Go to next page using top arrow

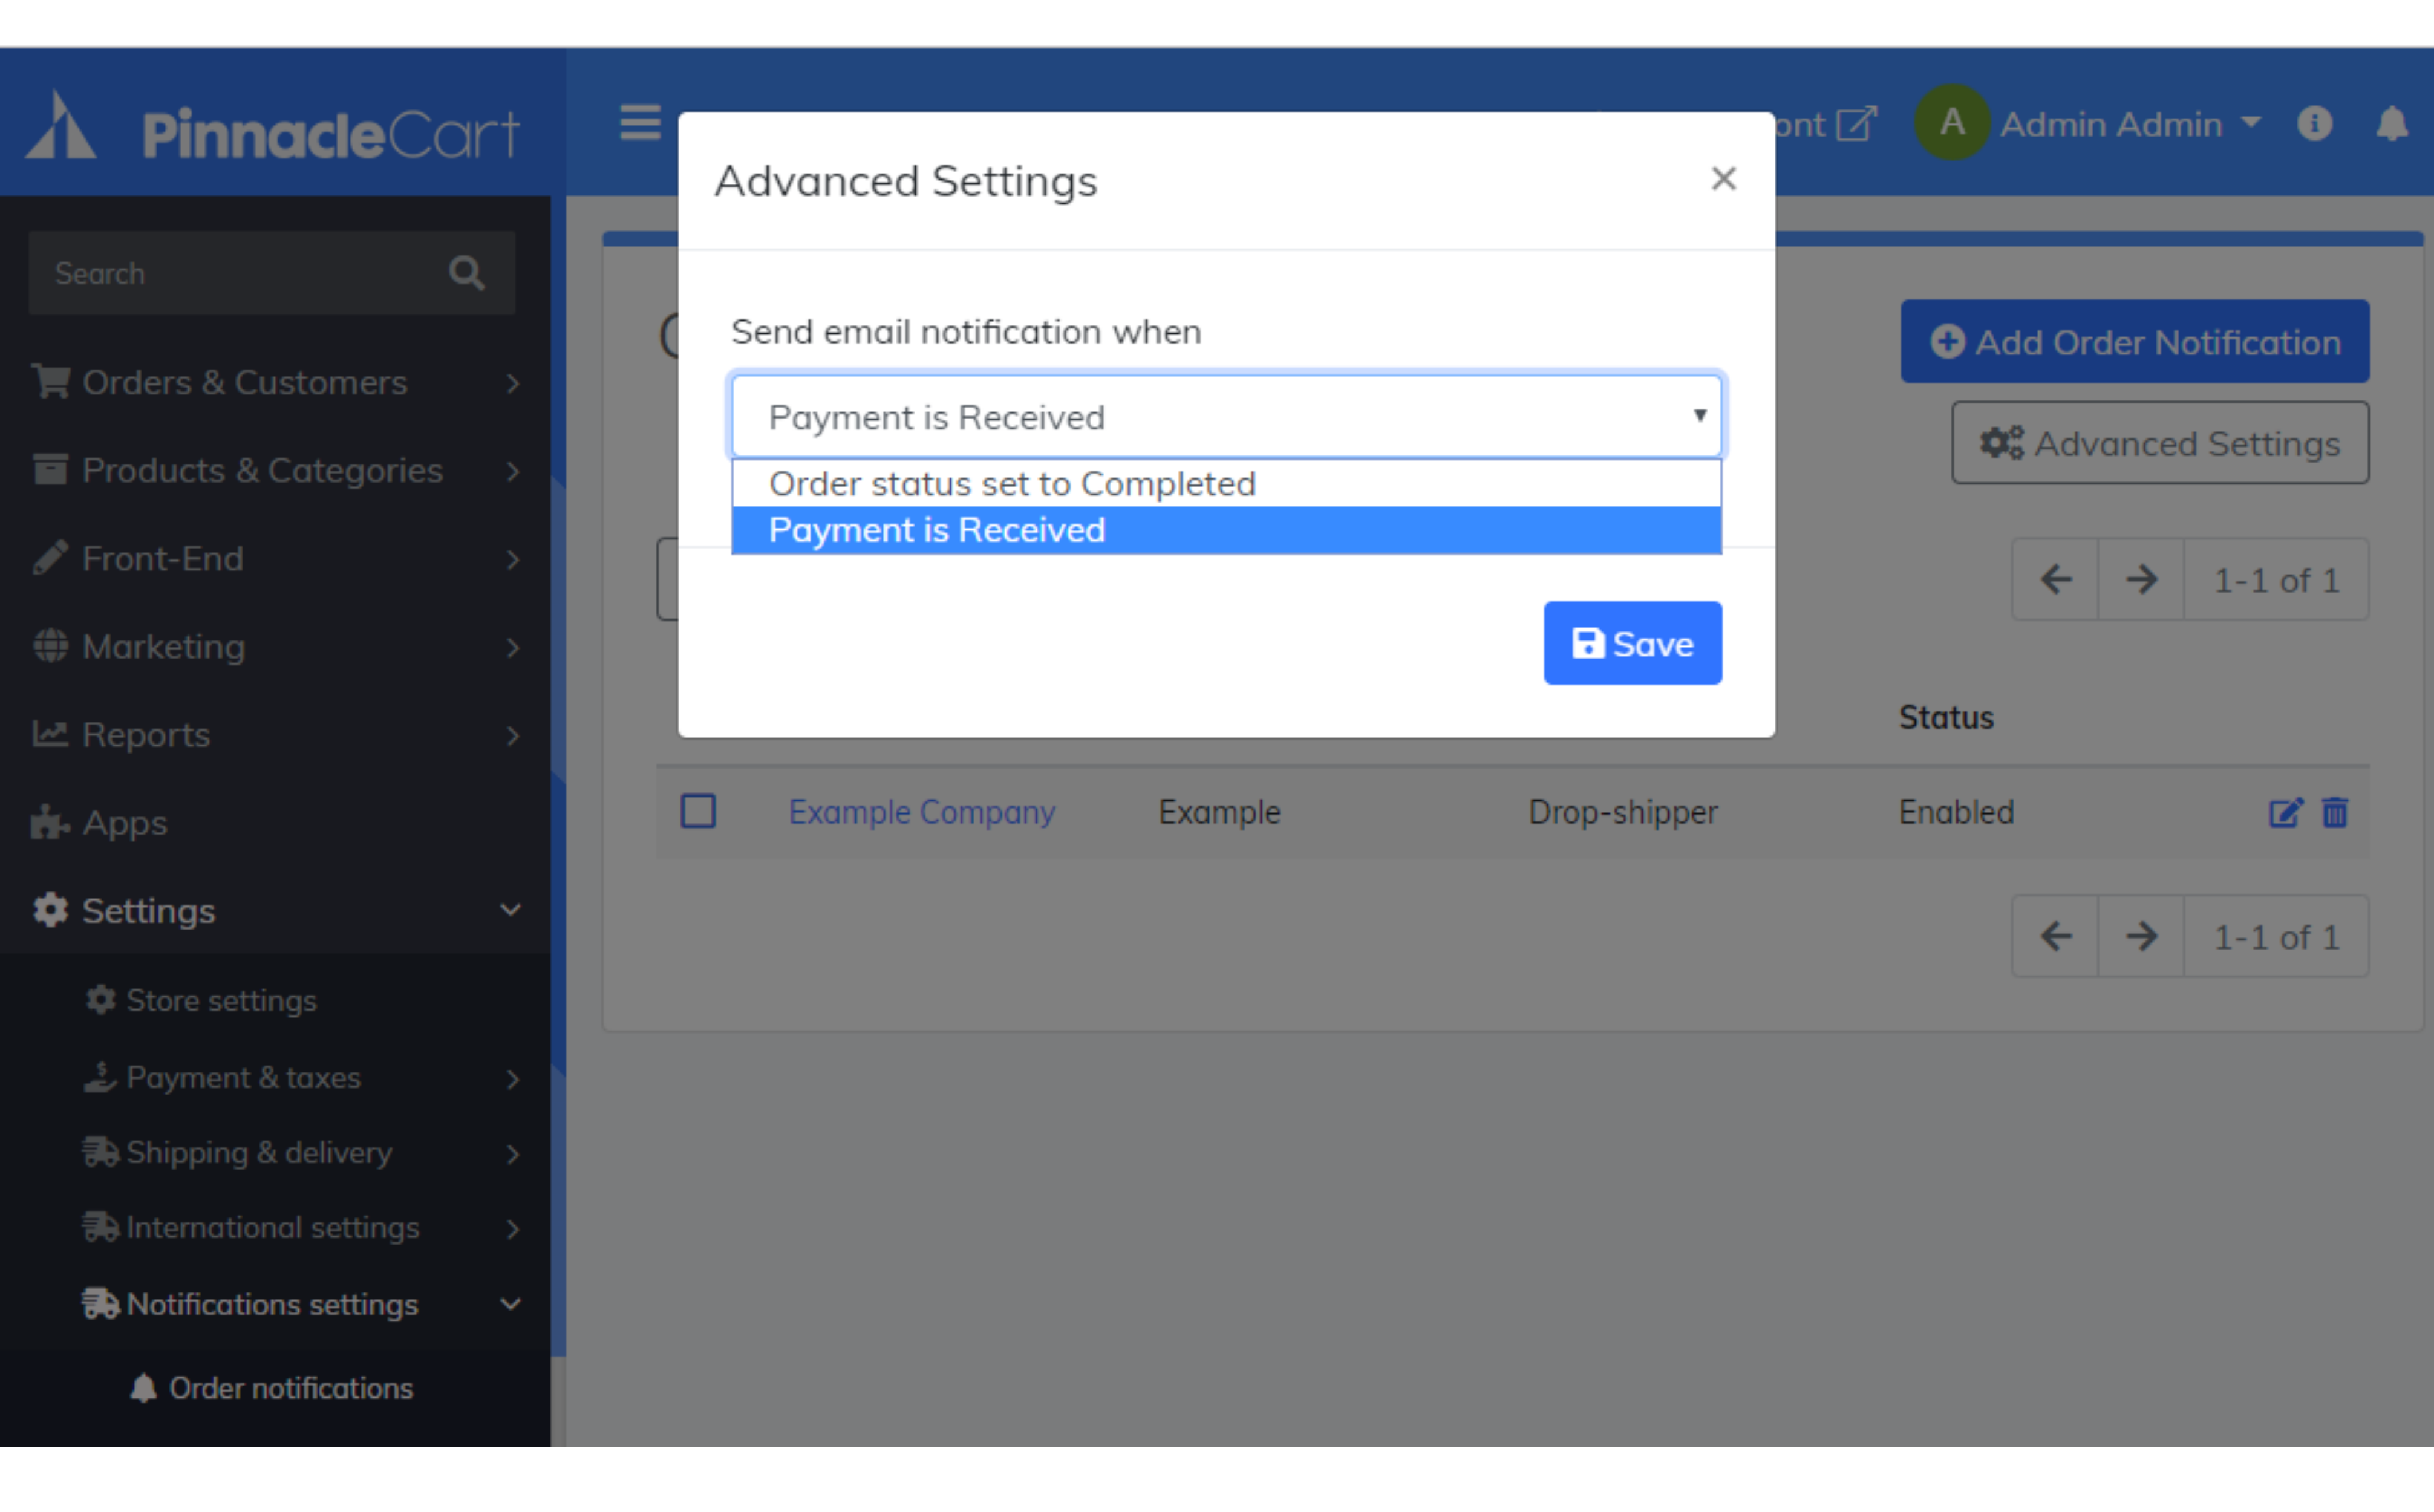2141,579
